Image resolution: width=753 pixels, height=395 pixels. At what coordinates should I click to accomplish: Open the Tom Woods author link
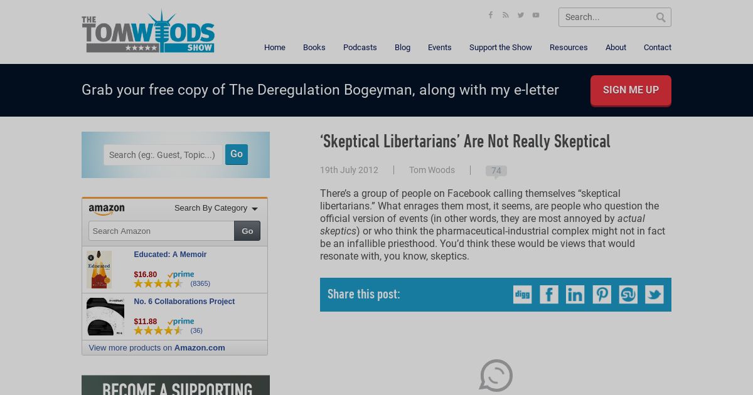click(432, 170)
